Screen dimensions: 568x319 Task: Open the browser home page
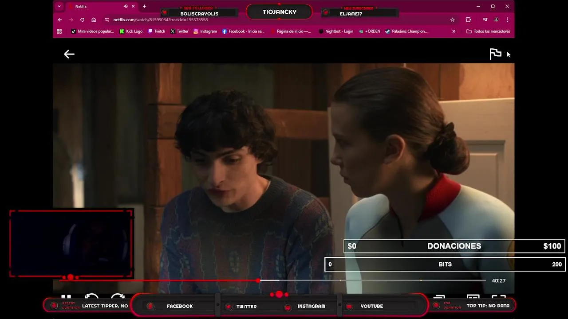pos(94,20)
